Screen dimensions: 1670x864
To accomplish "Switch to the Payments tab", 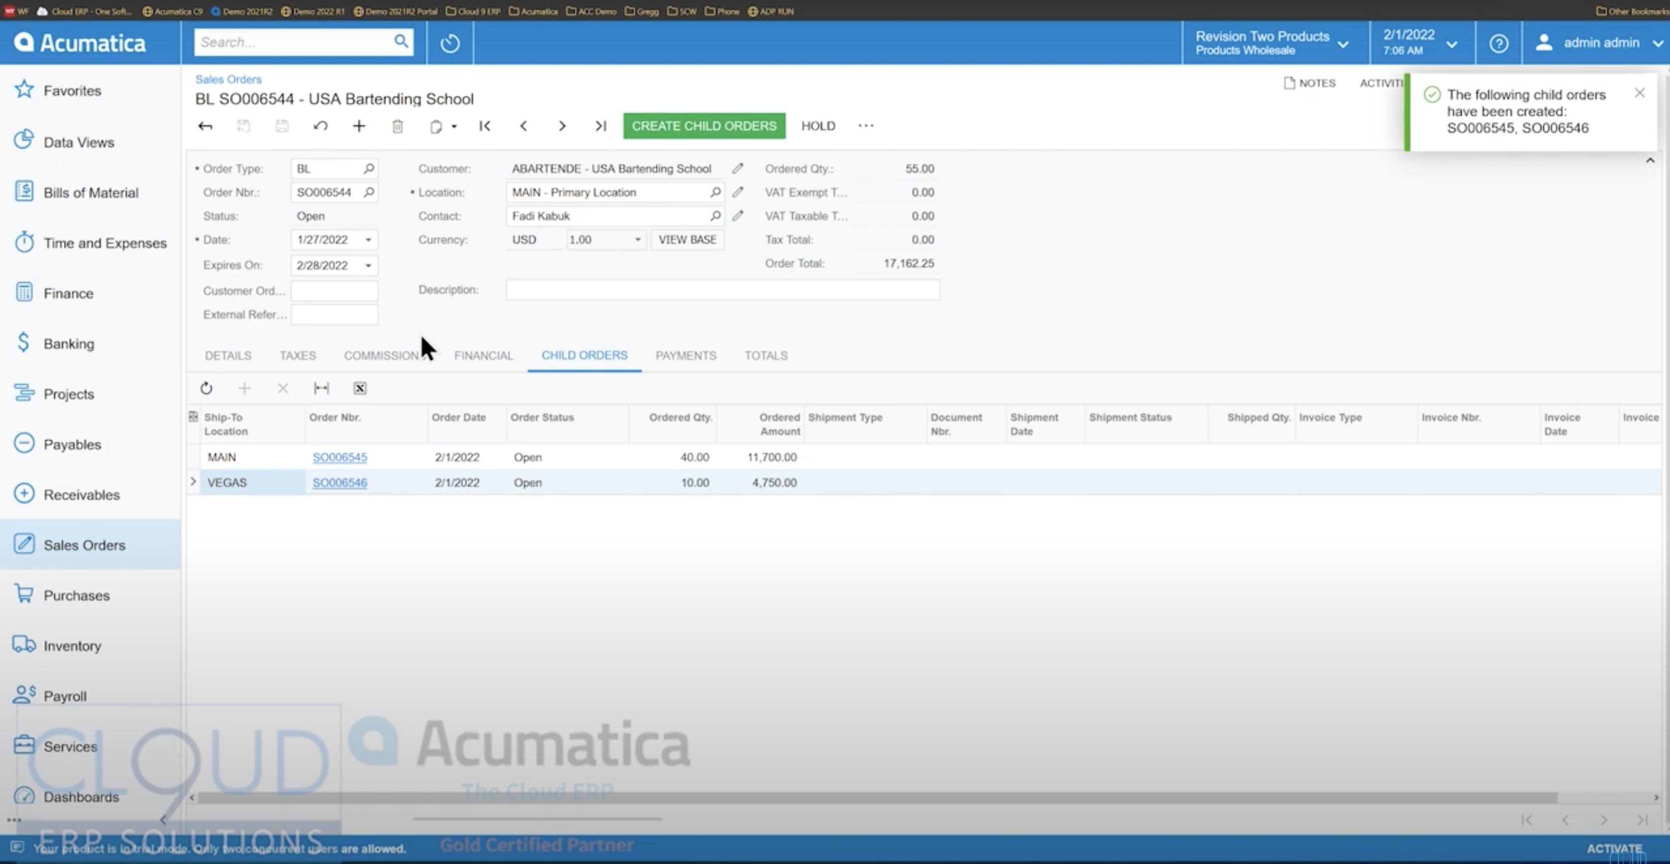I will [685, 355].
